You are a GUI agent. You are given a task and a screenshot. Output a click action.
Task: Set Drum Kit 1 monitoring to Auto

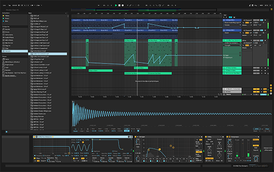[247, 23]
